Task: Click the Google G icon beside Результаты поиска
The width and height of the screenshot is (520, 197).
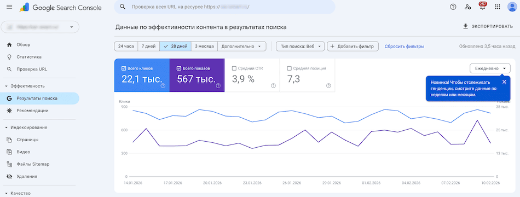Action: (9, 98)
